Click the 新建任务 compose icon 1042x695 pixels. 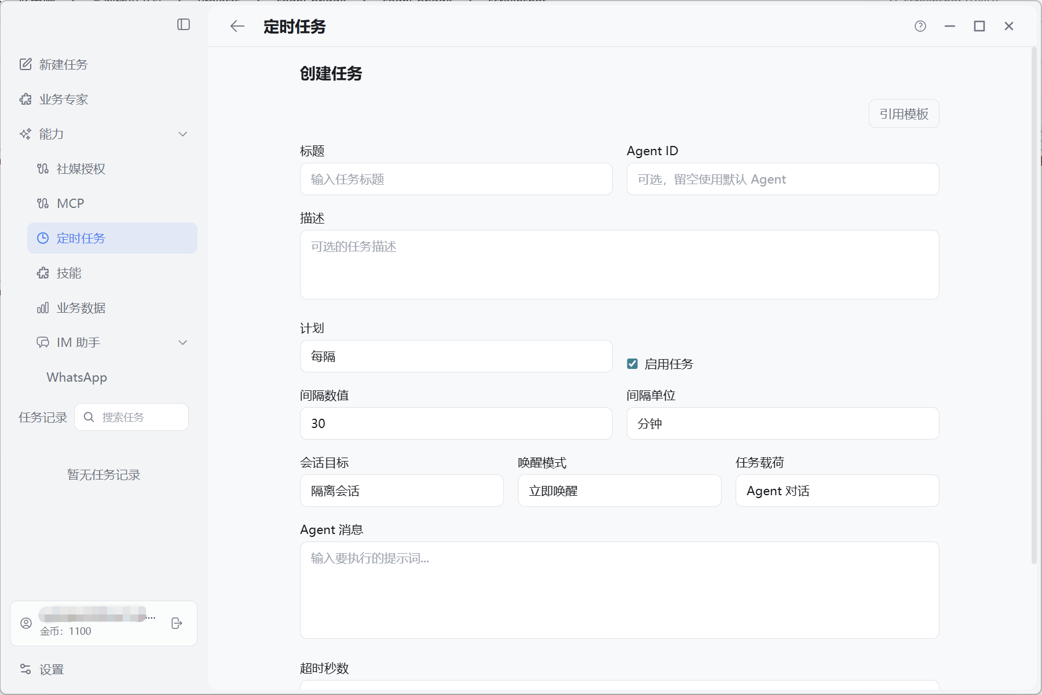coord(25,64)
